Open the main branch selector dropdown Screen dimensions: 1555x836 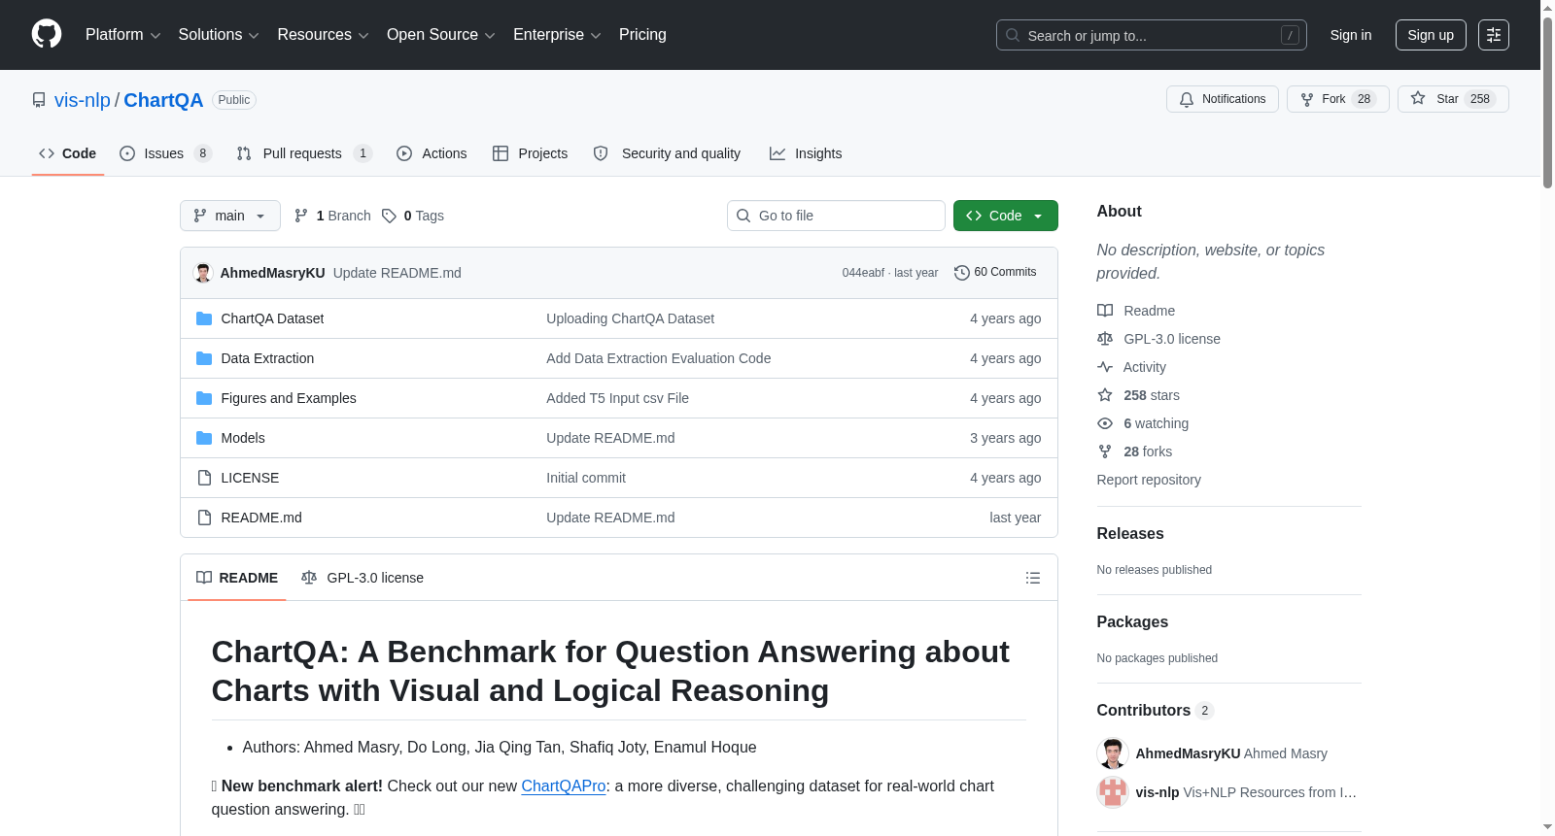230,216
